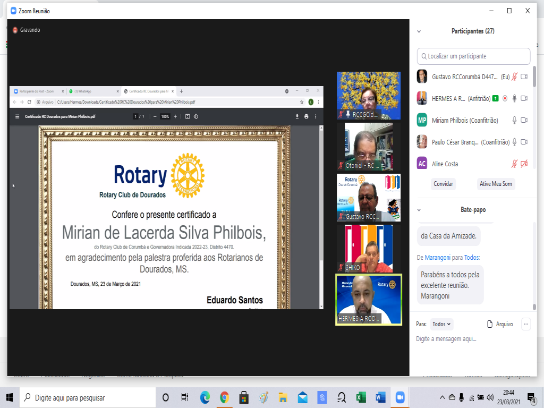Click the Localizar um participante search field

tap(474, 56)
